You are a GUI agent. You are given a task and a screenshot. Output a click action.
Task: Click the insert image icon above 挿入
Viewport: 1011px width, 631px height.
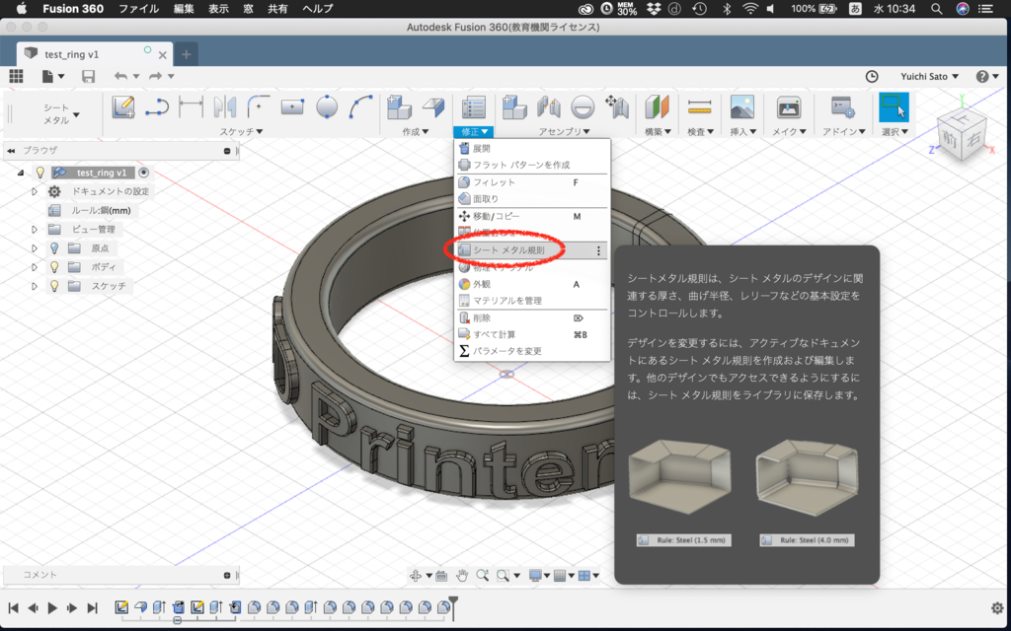coord(742,106)
